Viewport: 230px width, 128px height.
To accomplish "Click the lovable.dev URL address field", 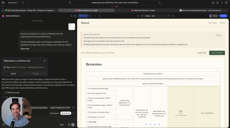I will (115, 3).
